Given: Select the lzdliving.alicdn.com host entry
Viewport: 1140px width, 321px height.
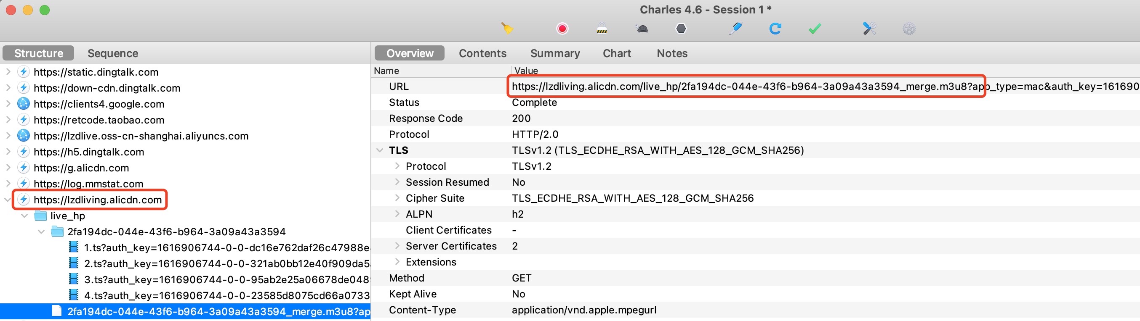Looking at the screenshot, I should tap(97, 200).
